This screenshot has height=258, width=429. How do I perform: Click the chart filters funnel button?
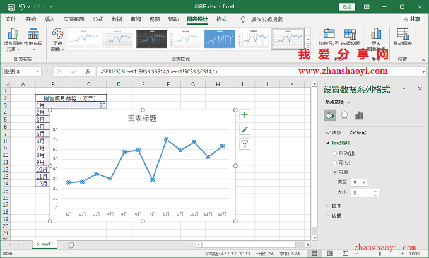[x=245, y=144]
